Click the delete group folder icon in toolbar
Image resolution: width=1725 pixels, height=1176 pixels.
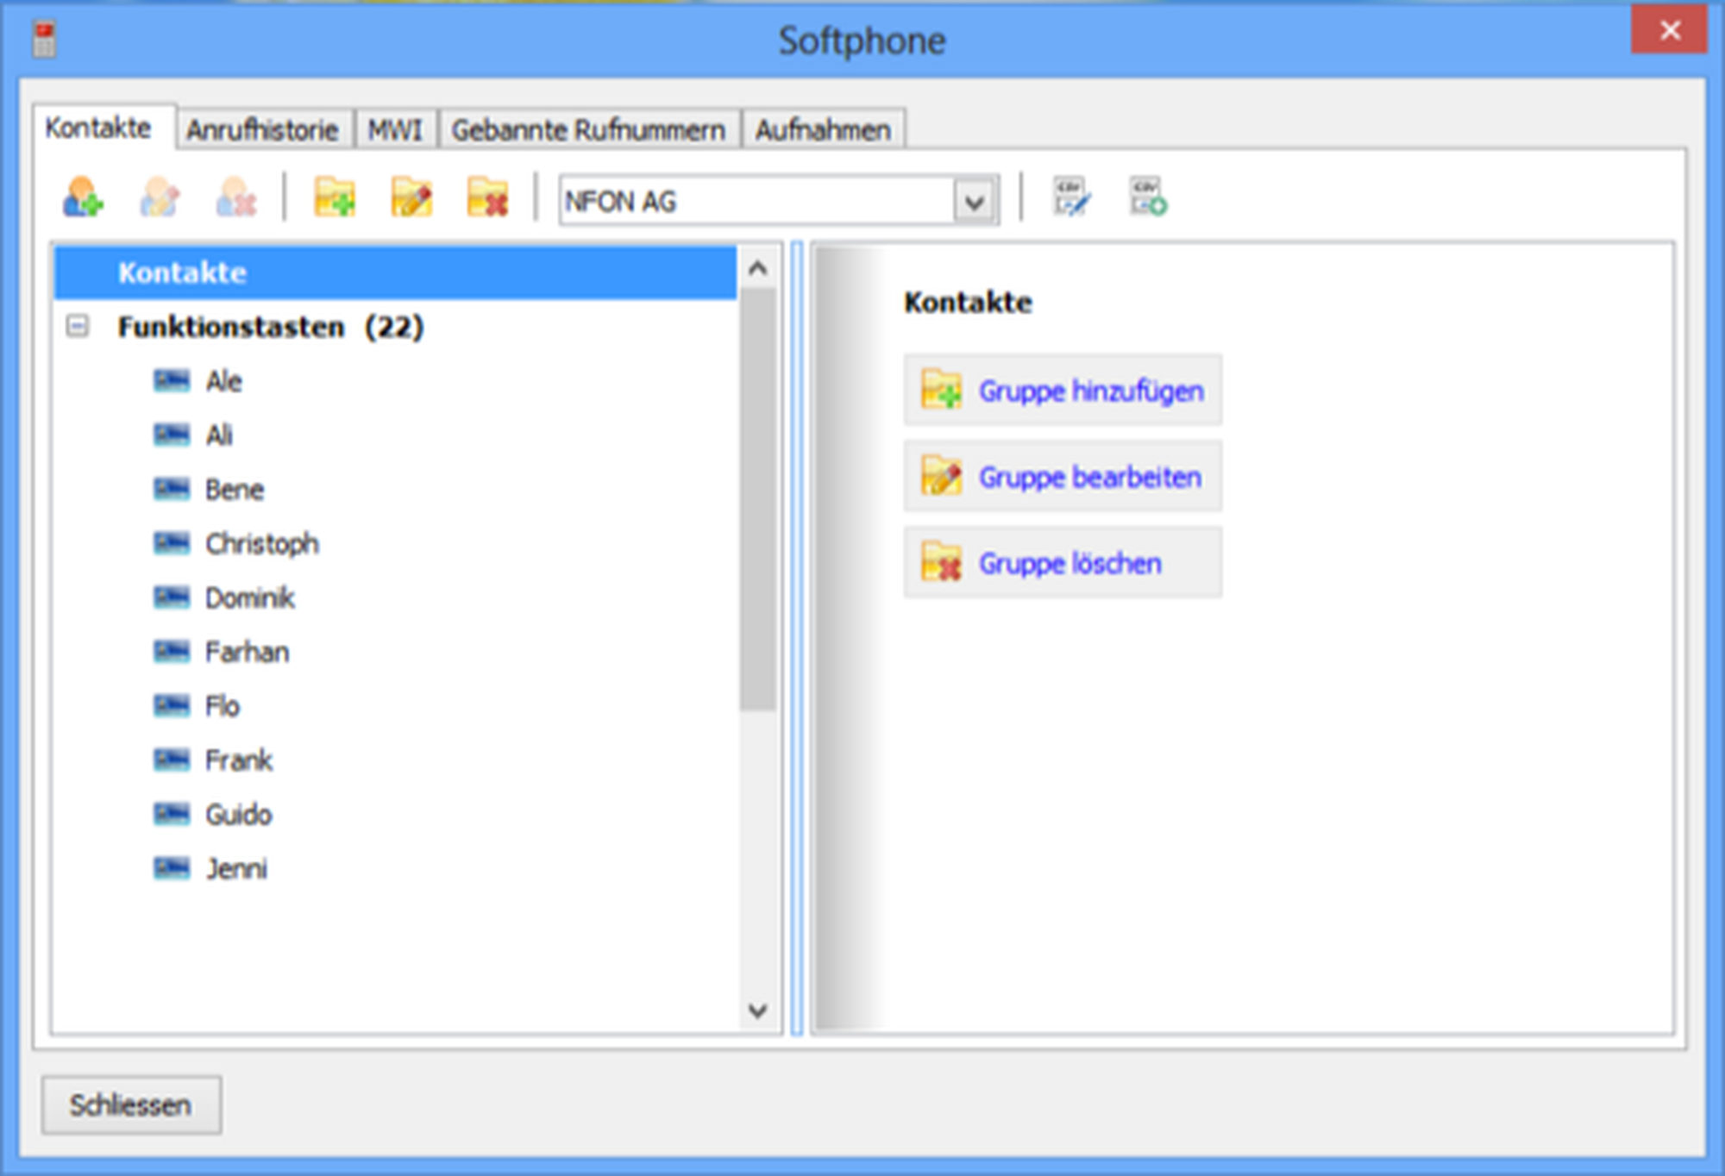pyautogui.click(x=487, y=197)
